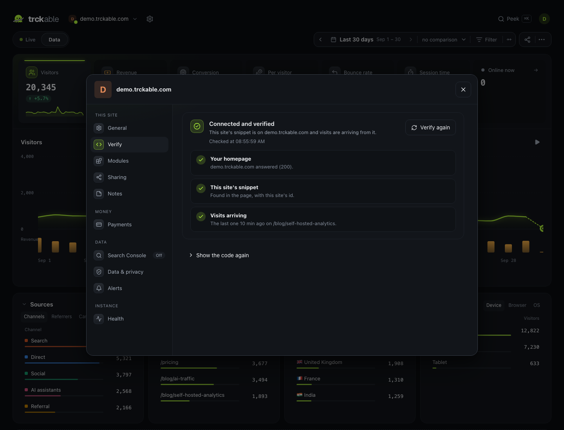Open the user avatar D menu

point(544,19)
